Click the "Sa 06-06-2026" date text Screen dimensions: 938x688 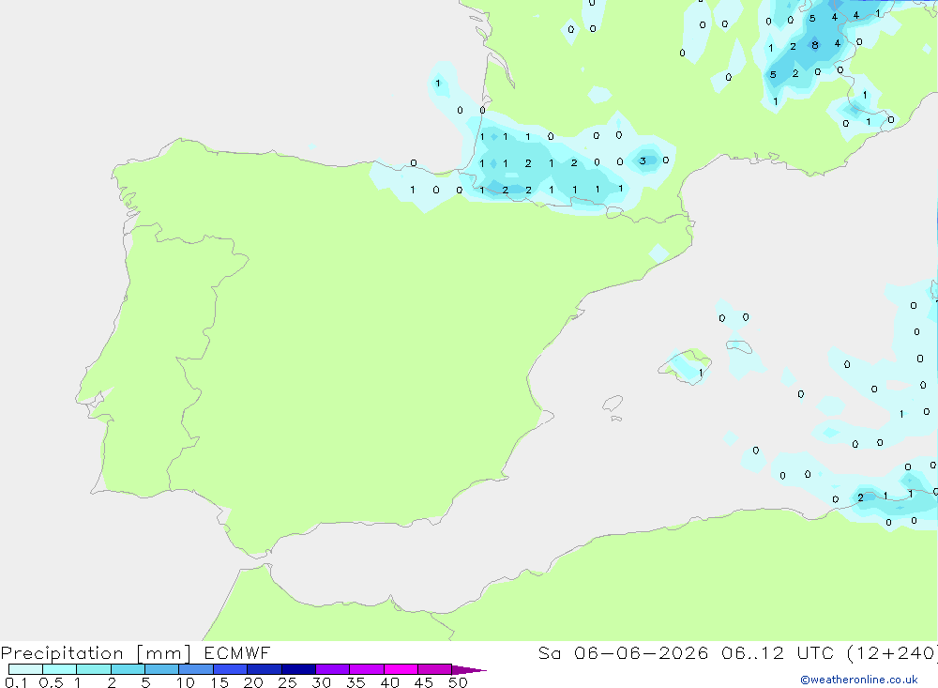tap(624, 652)
